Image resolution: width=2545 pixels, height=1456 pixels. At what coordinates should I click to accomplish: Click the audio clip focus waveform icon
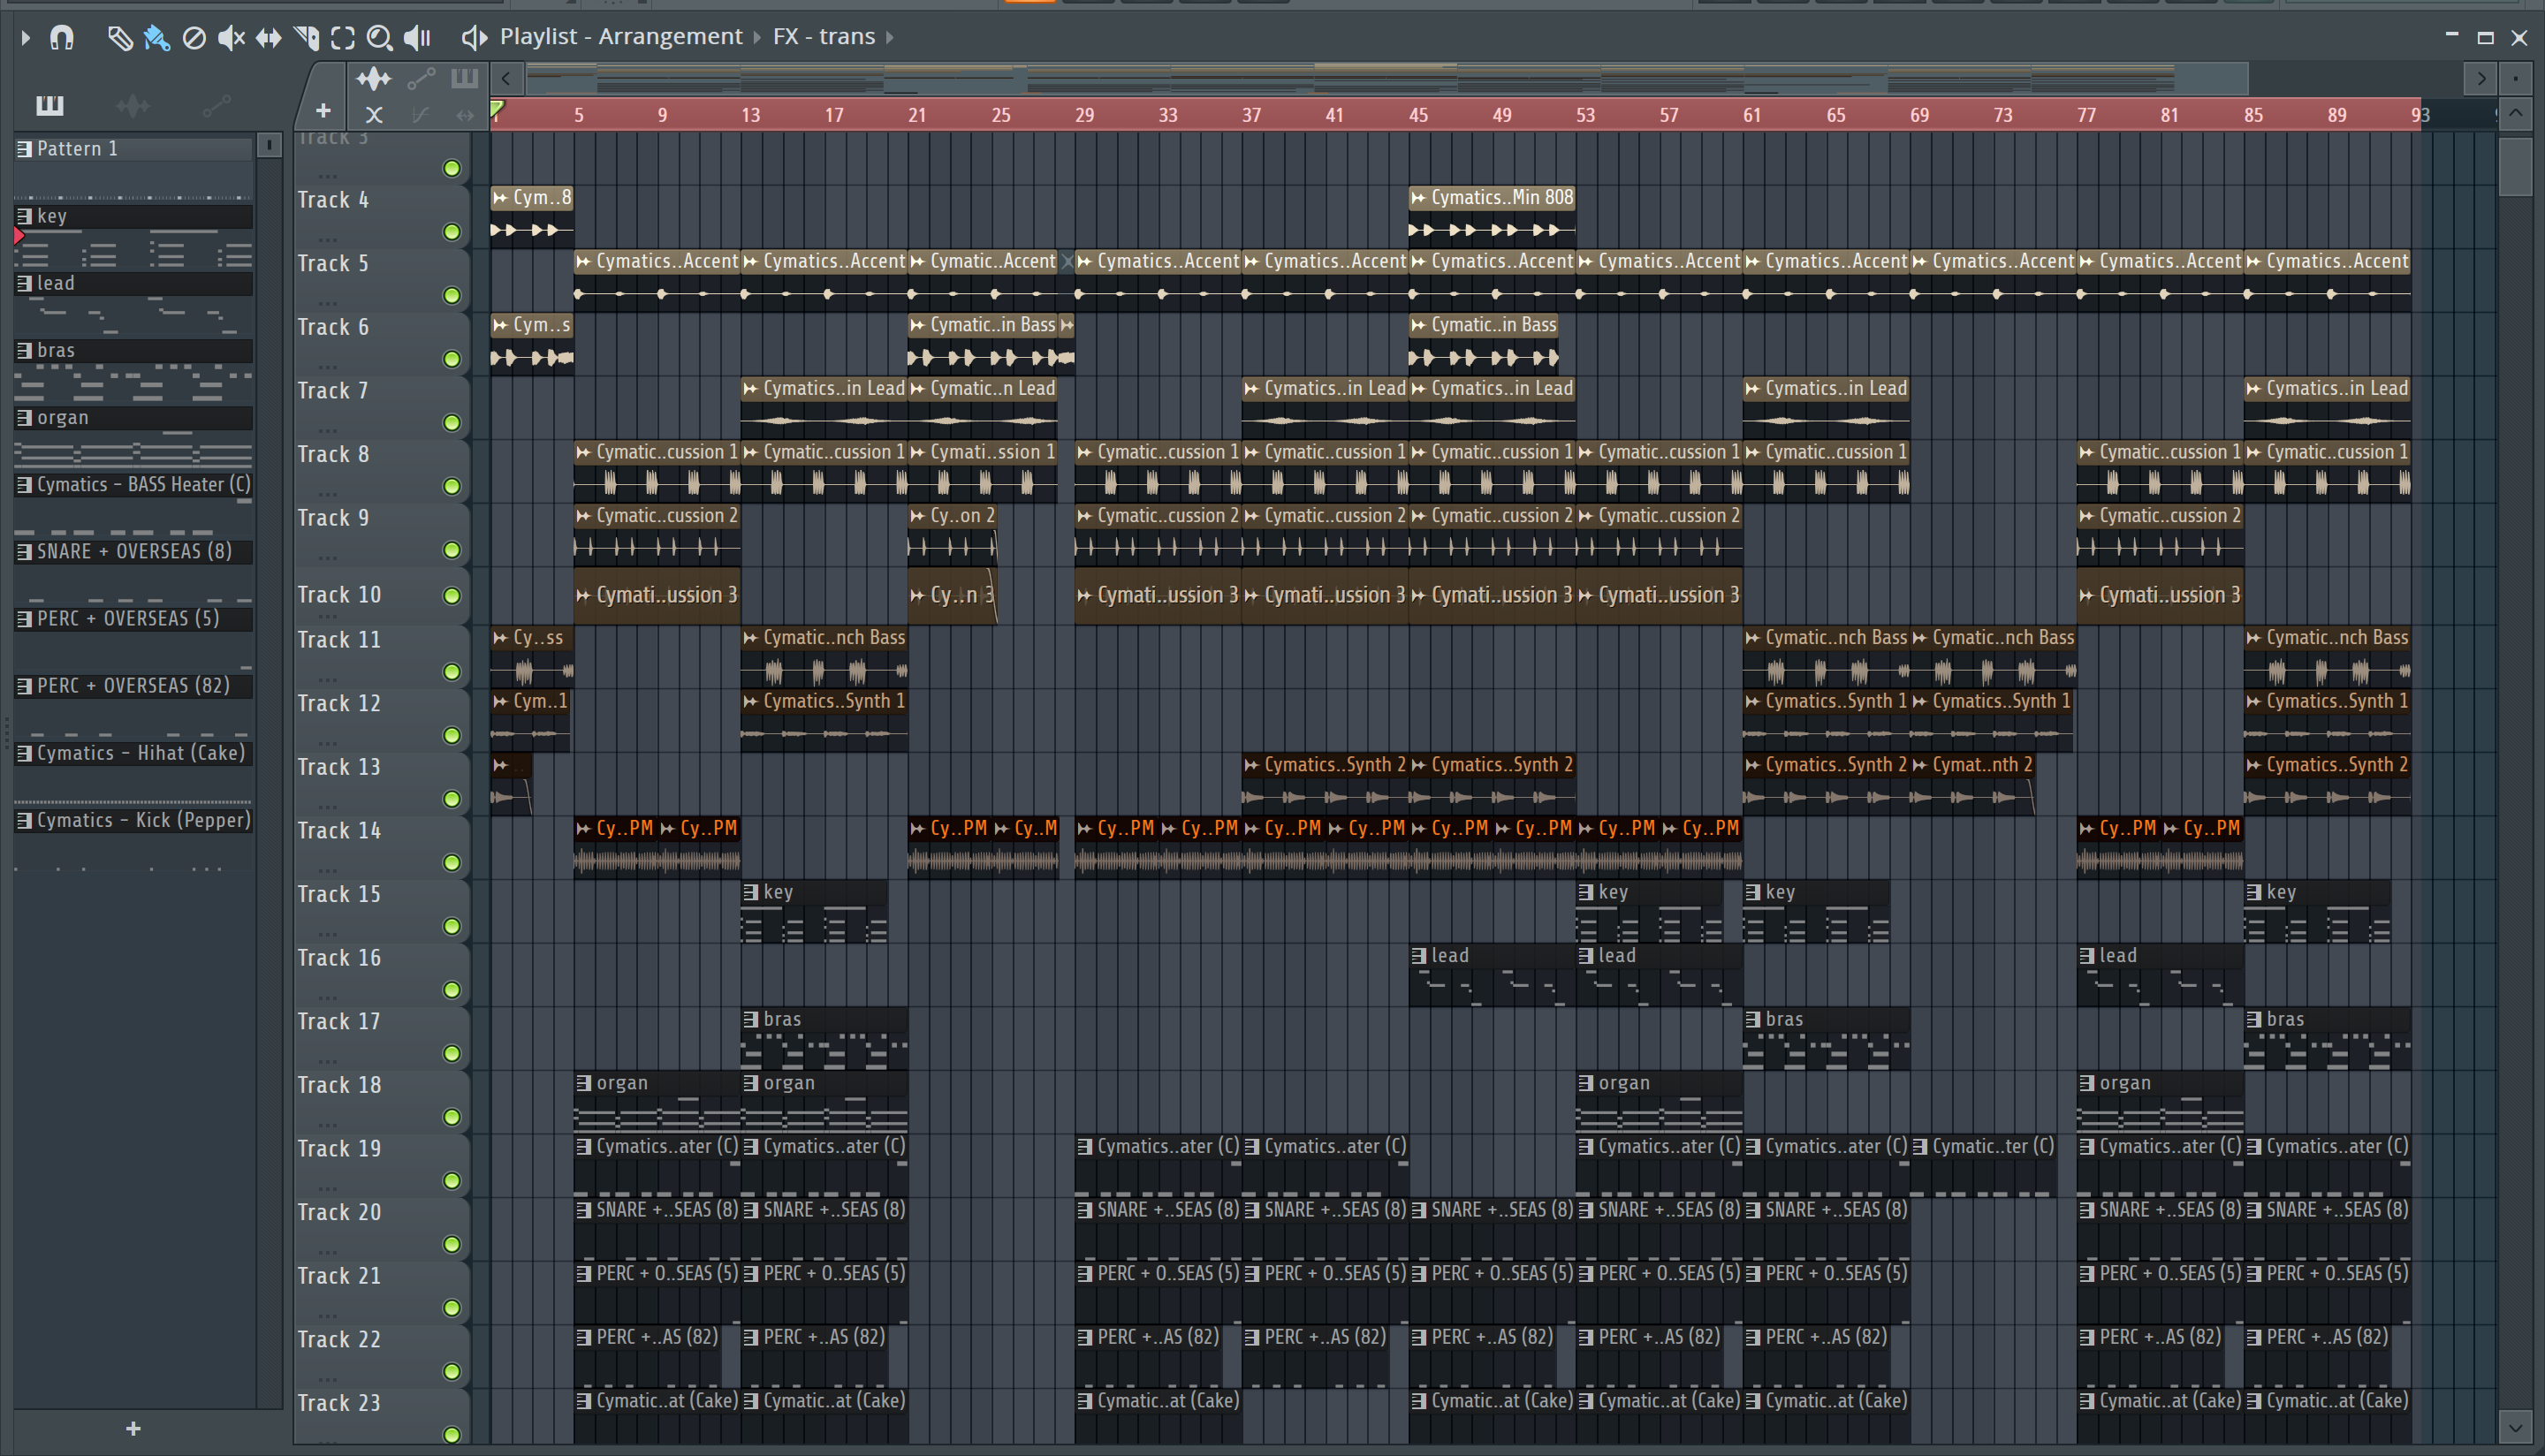pyautogui.click(x=374, y=78)
